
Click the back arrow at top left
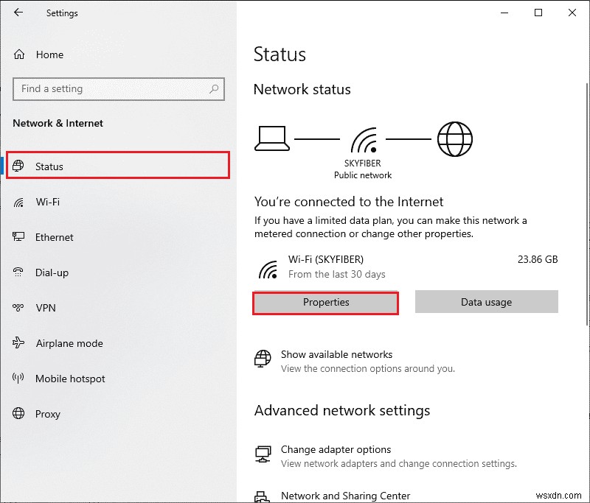click(17, 13)
